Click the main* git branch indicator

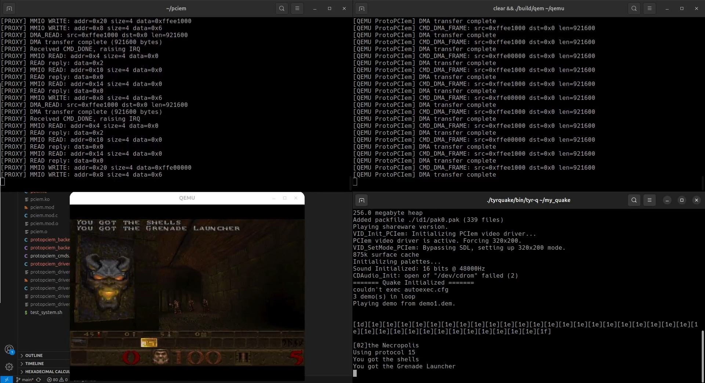pyautogui.click(x=25, y=379)
